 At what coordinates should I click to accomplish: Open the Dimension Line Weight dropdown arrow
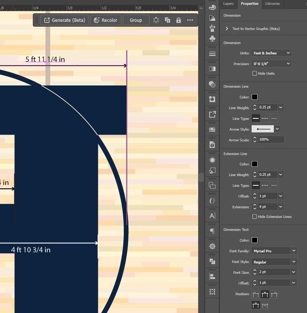(x=280, y=107)
